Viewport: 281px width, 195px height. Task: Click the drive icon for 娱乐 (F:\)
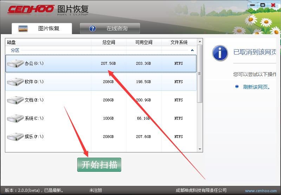click(15, 137)
